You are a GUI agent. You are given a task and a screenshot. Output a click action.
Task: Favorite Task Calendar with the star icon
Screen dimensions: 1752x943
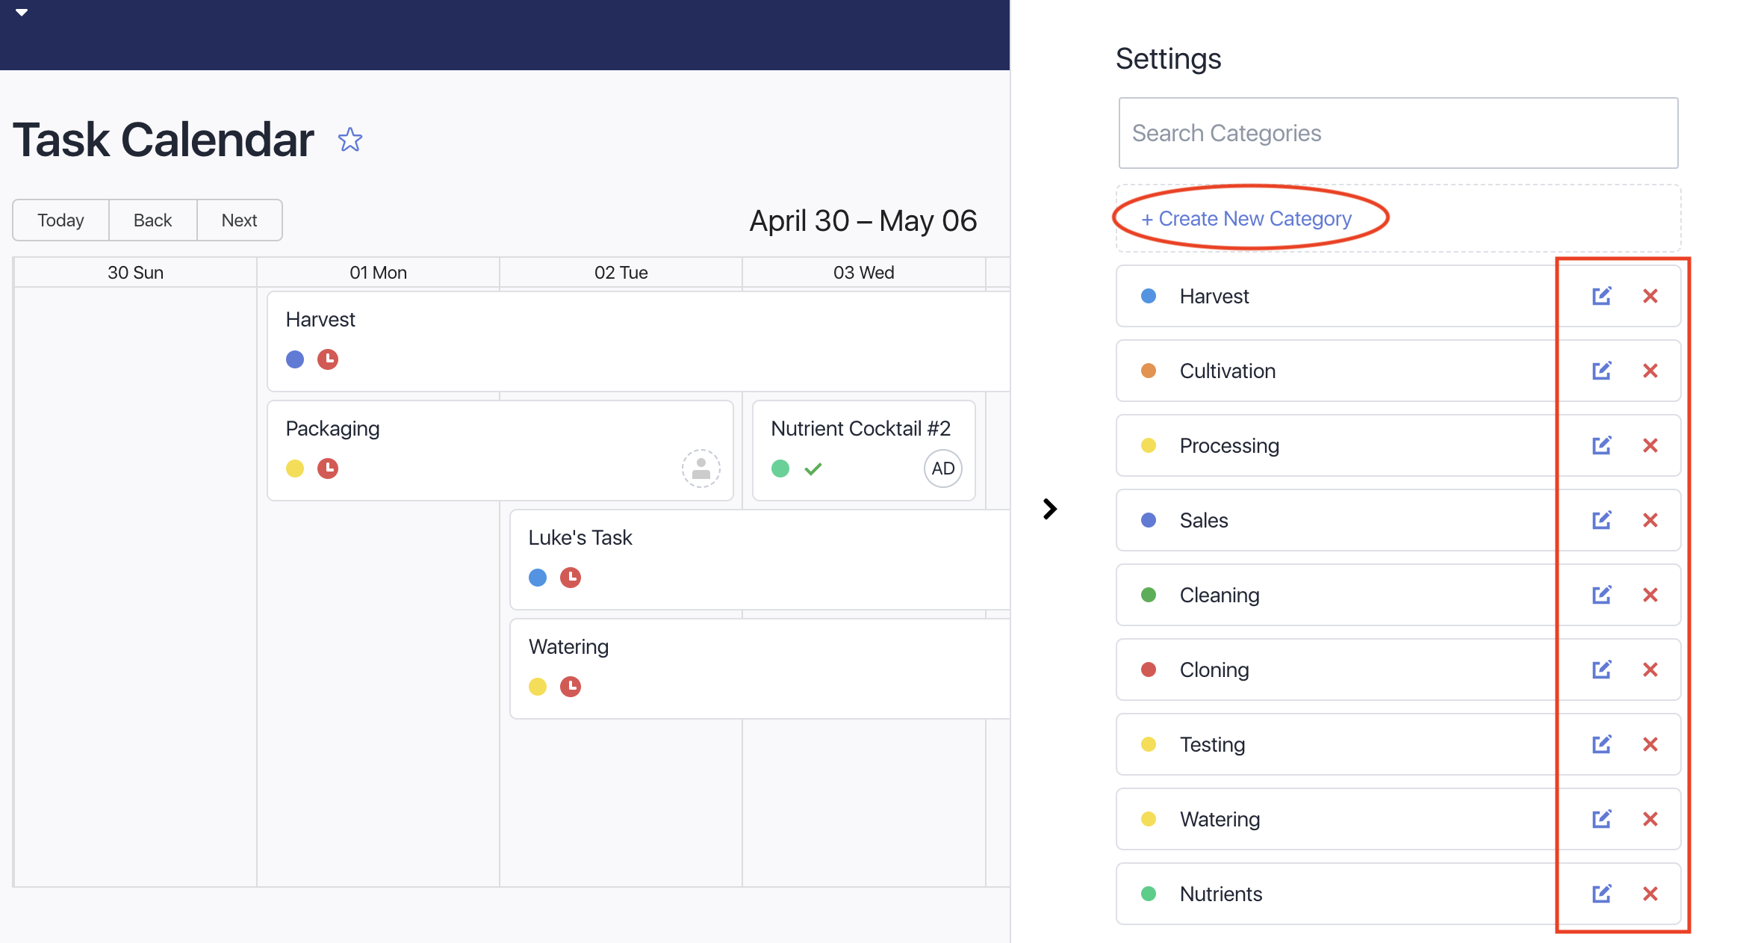point(350,140)
